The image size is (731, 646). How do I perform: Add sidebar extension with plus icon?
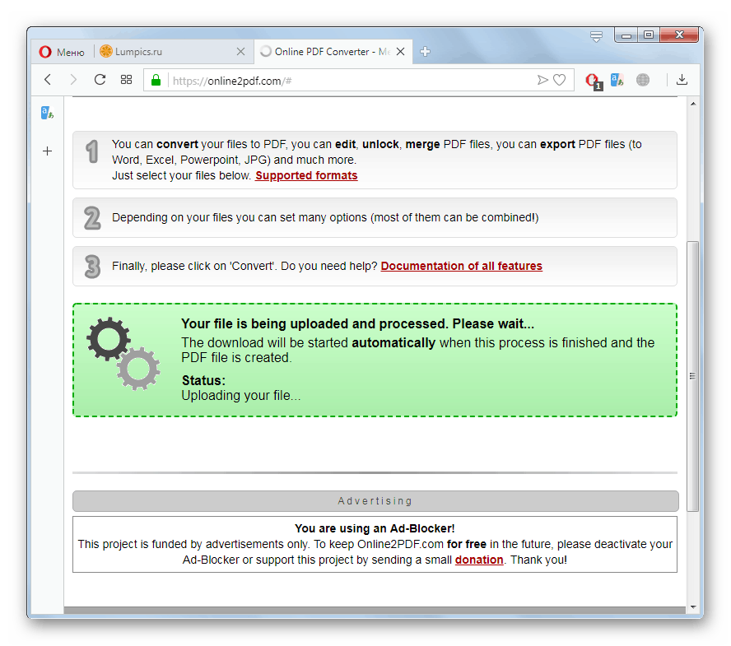47,151
